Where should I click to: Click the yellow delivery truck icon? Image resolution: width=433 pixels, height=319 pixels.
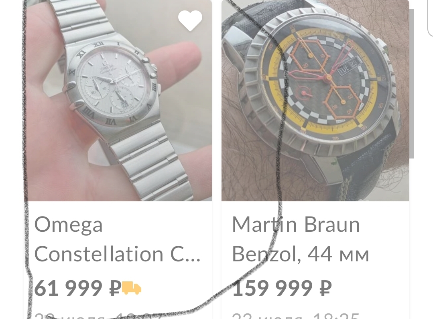[132, 288]
